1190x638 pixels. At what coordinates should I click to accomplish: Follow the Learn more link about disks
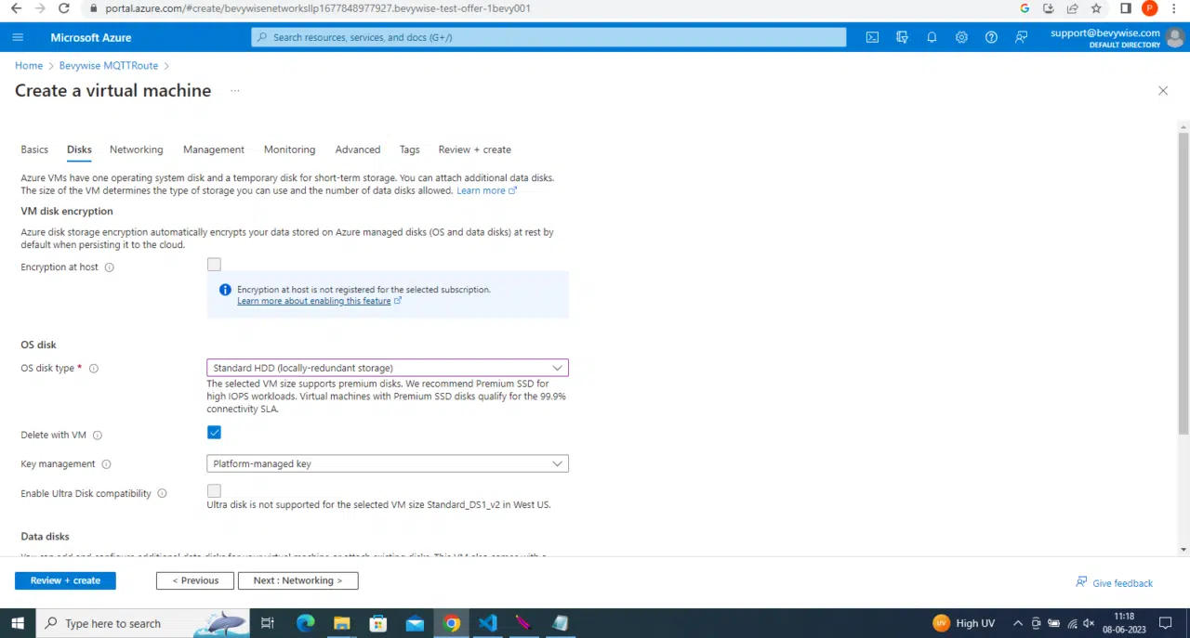click(486, 190)
